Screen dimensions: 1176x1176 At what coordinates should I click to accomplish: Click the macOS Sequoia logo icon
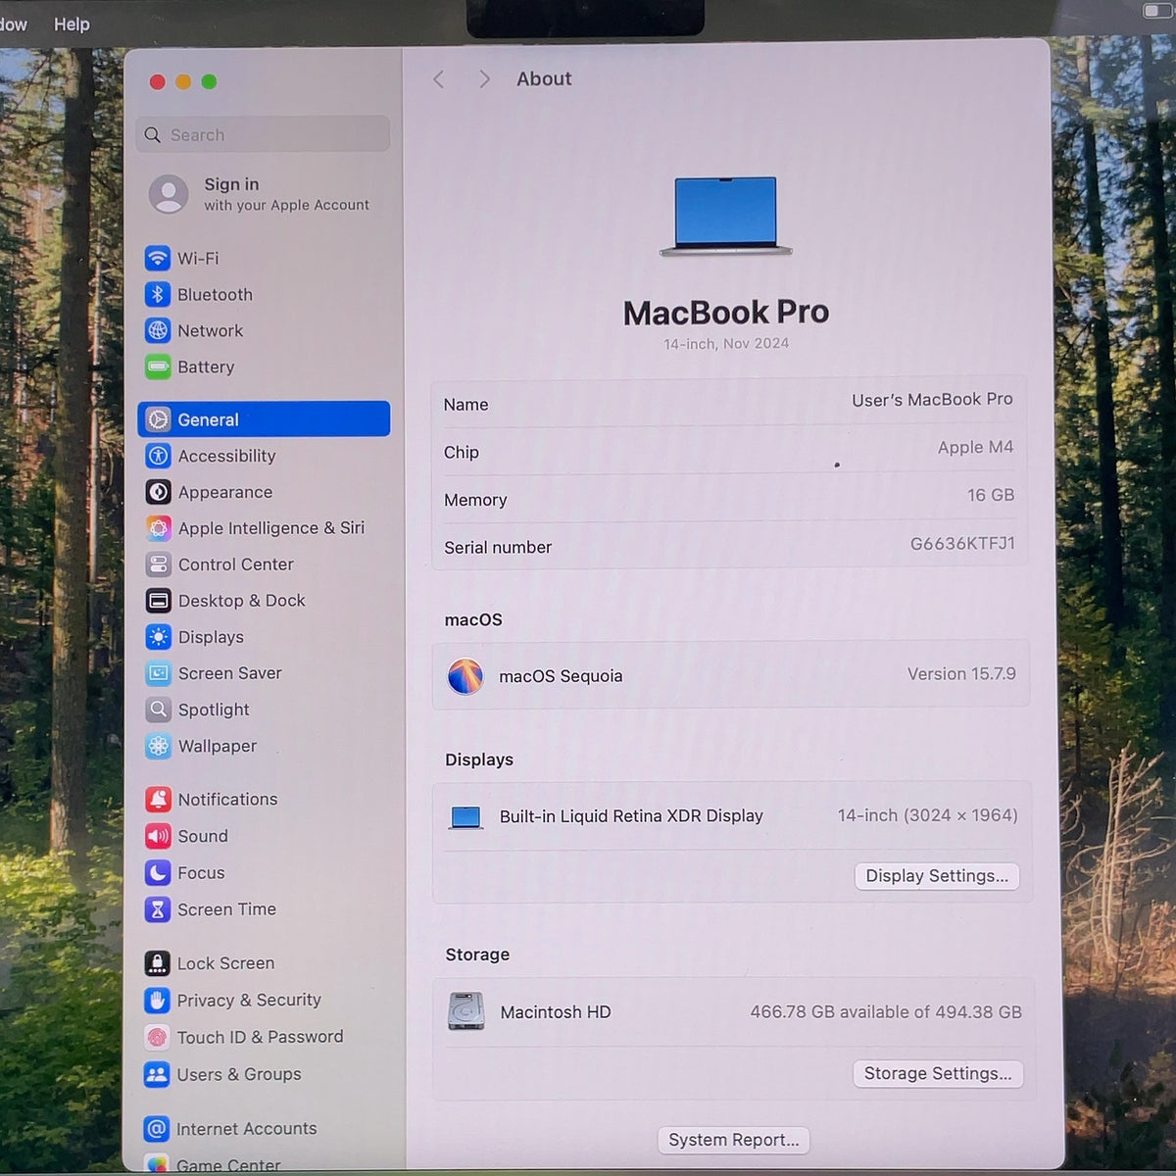coord(465,676)
